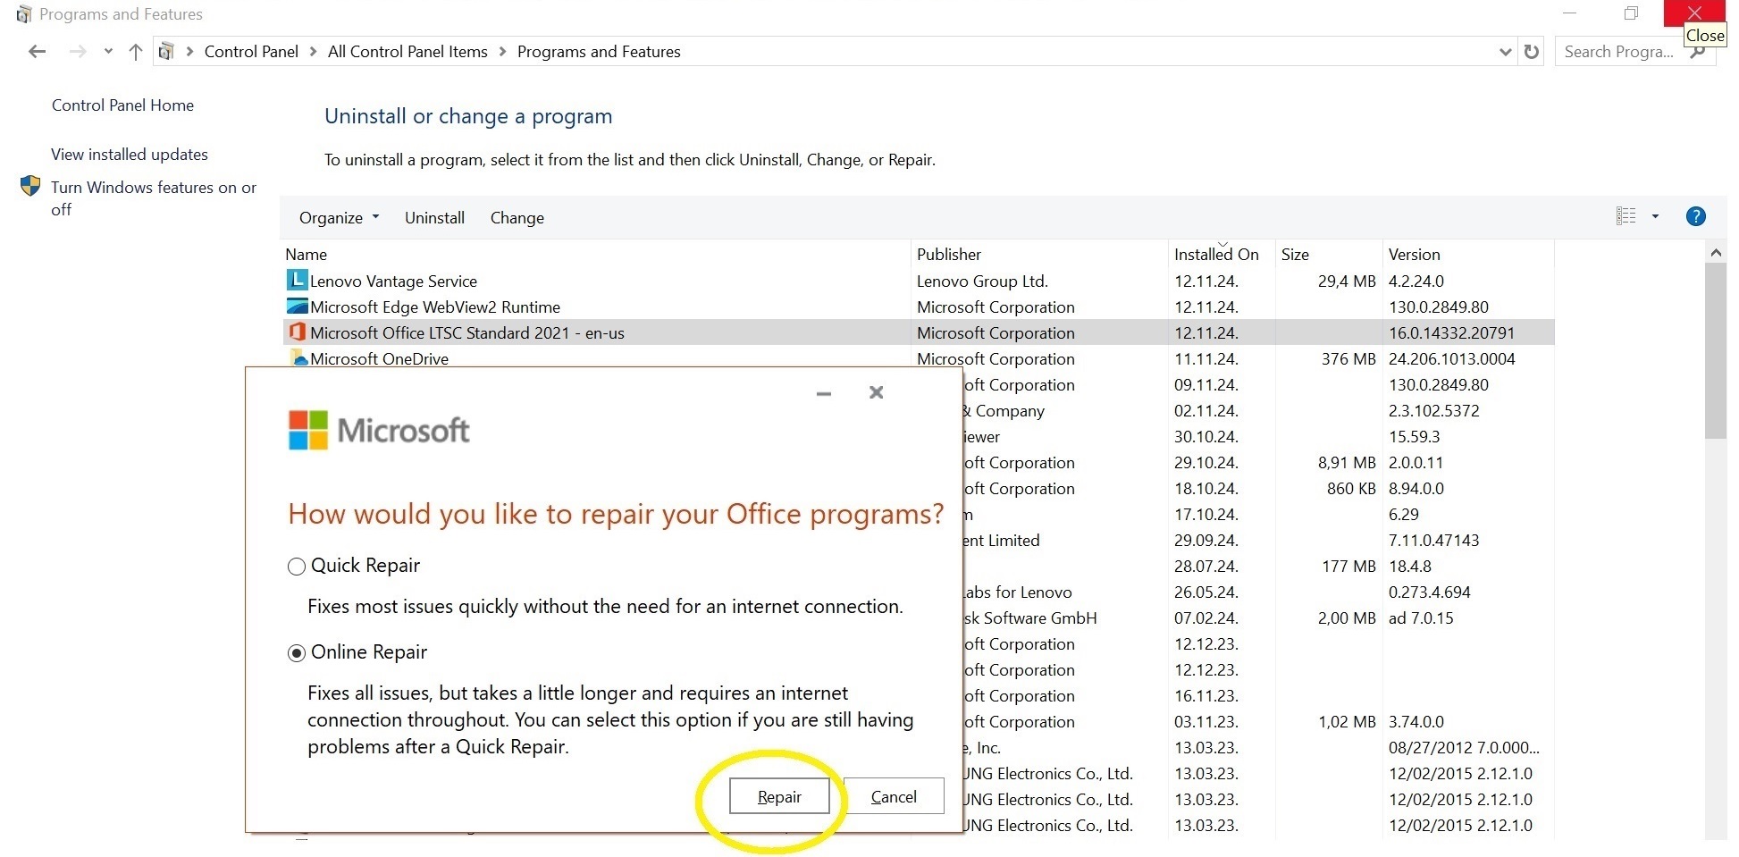Screen dimensions: 1739x857
Task: Select Lenovo Vantage Service row
Action: coord(919,281)
